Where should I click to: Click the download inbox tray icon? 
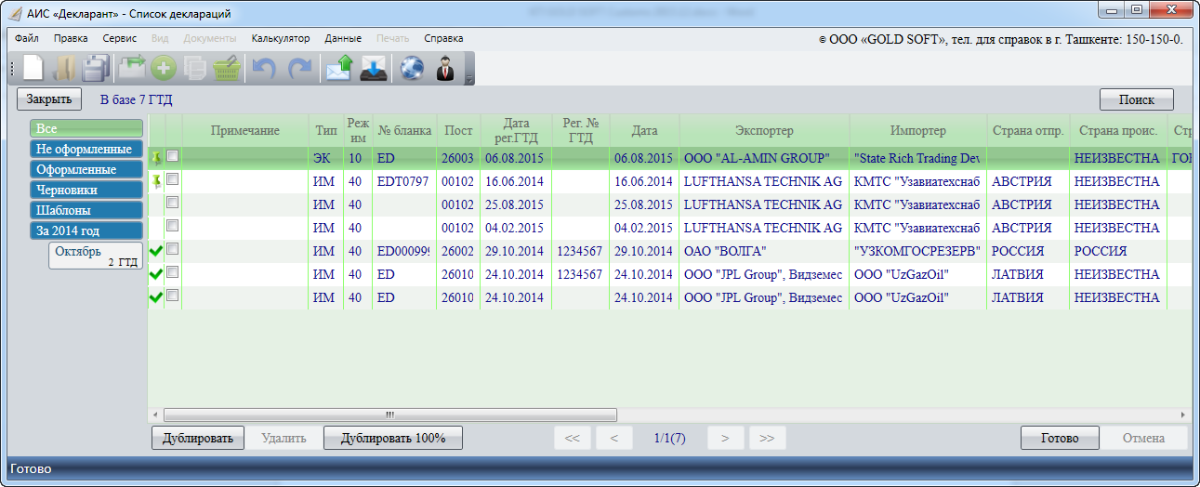[x=372, y=69]
